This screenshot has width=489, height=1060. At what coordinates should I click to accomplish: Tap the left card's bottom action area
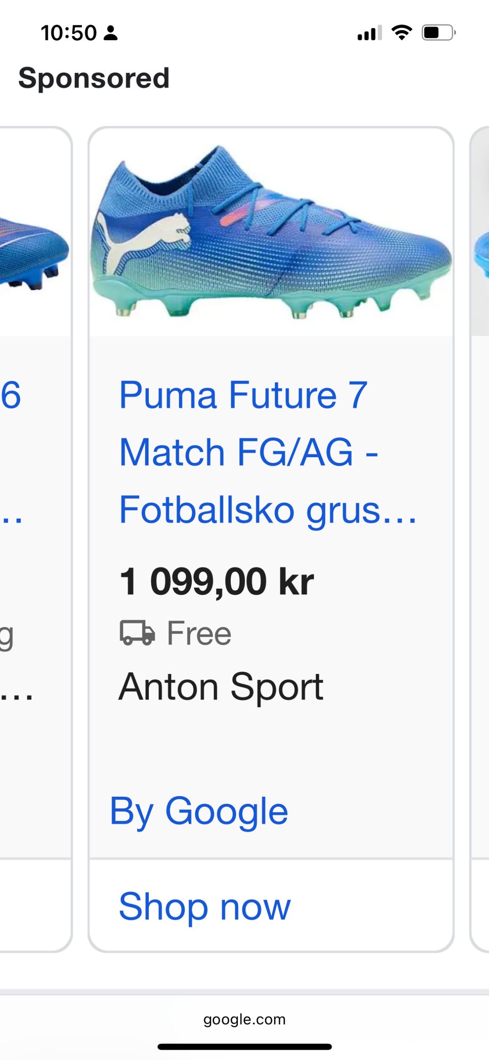pos(33,905)
